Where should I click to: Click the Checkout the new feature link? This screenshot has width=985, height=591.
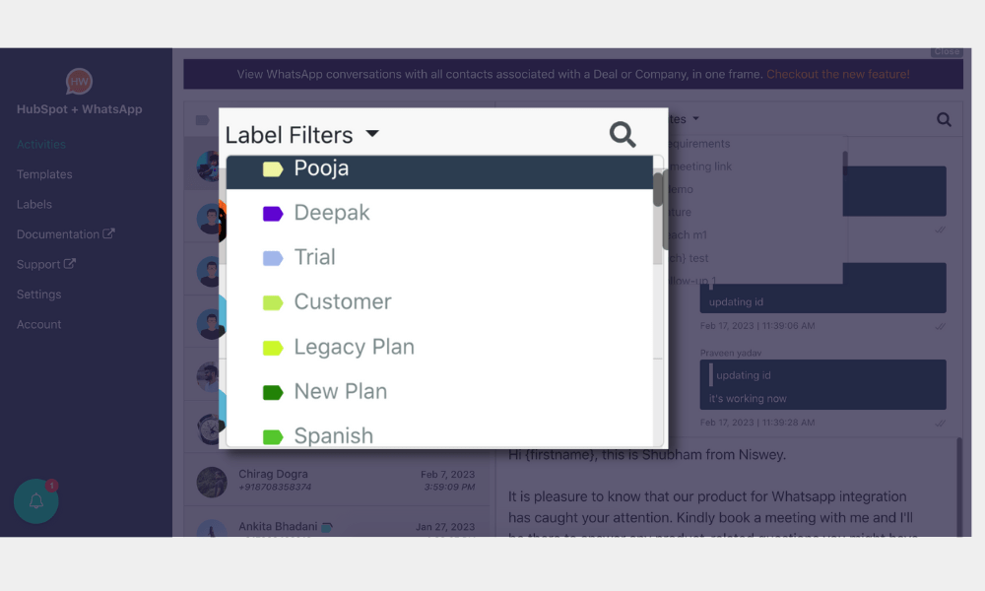837,73
